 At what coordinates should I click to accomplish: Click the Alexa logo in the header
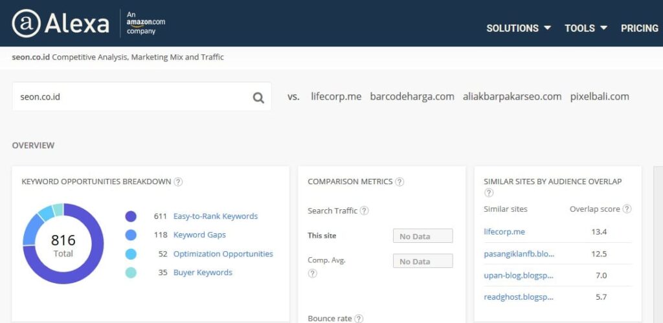[x=60, y=23]
